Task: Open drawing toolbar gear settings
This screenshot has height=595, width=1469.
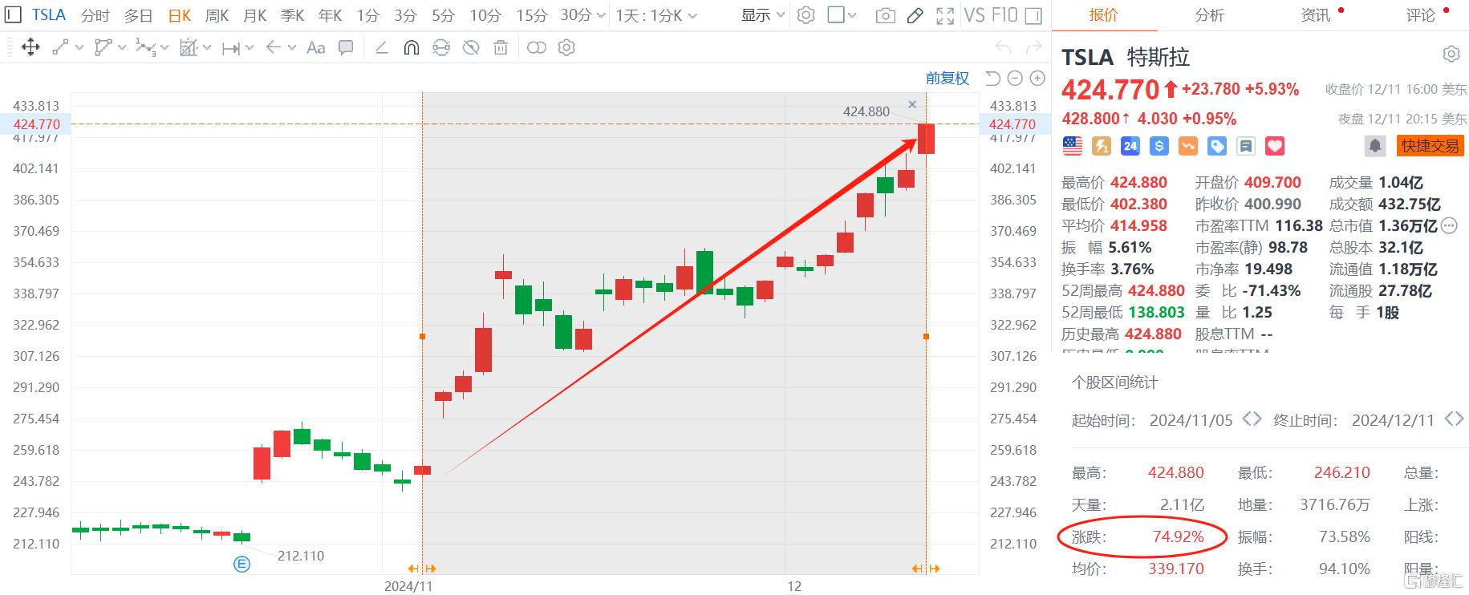Action: click(x=566, y=48)
